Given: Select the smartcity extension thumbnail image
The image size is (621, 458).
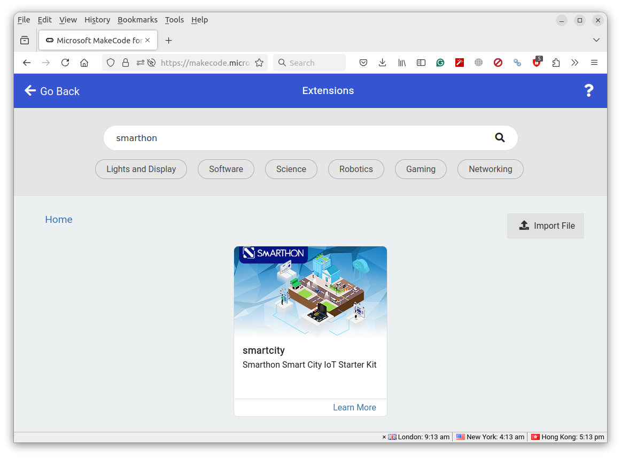Looking at the screenshot, I should click(310, 292).
